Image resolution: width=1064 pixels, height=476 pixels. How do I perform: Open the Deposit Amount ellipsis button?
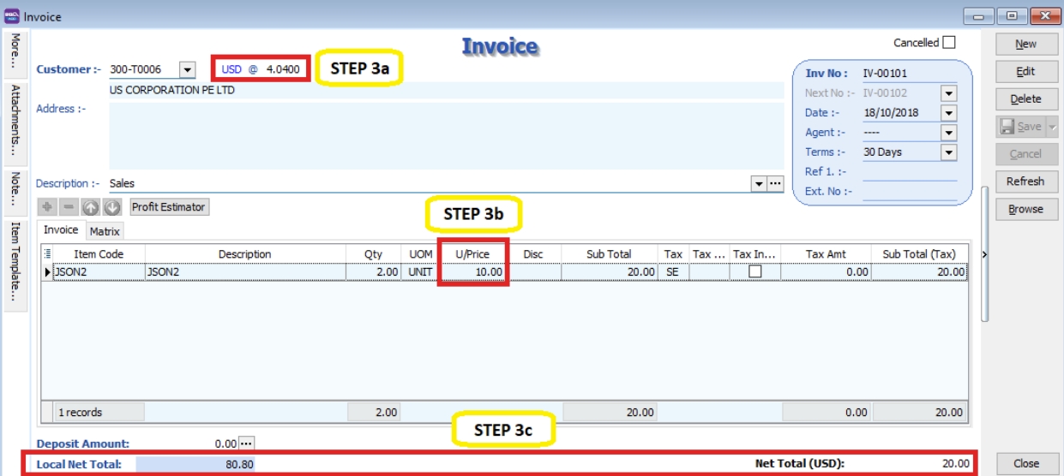click(x=247, y=443)
